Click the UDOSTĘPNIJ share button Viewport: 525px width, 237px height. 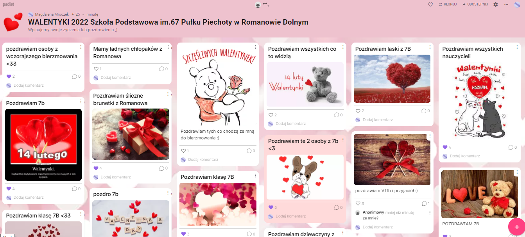pyautogui.click(x=475, y=4)
